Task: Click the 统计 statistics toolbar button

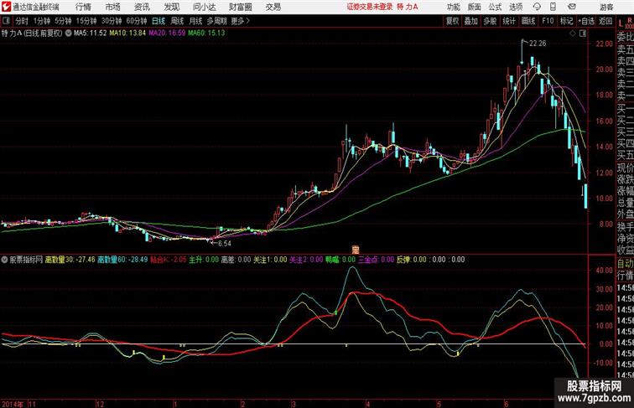Action: 509,21
